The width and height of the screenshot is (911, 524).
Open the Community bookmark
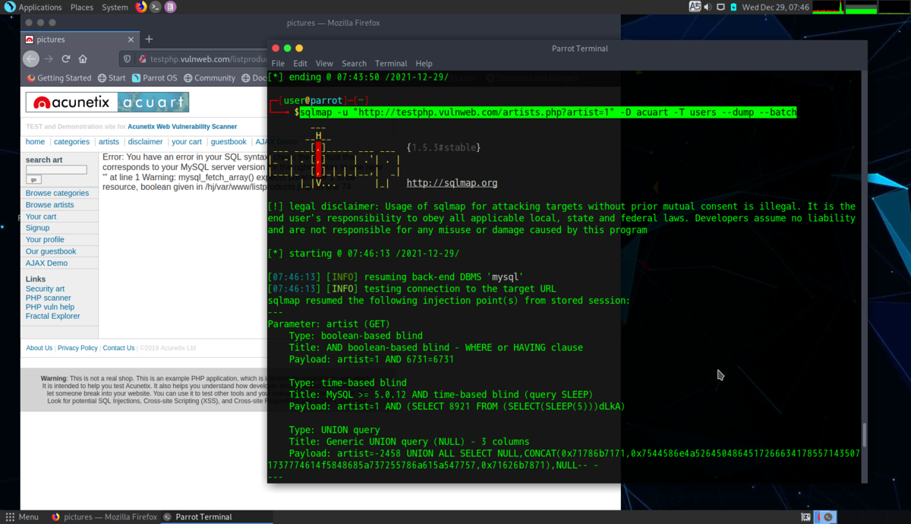pos(209,77)
